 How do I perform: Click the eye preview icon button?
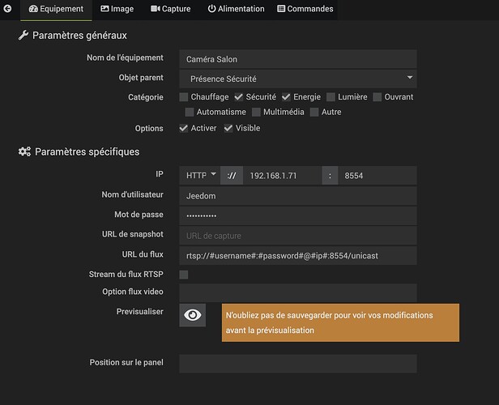193,315
